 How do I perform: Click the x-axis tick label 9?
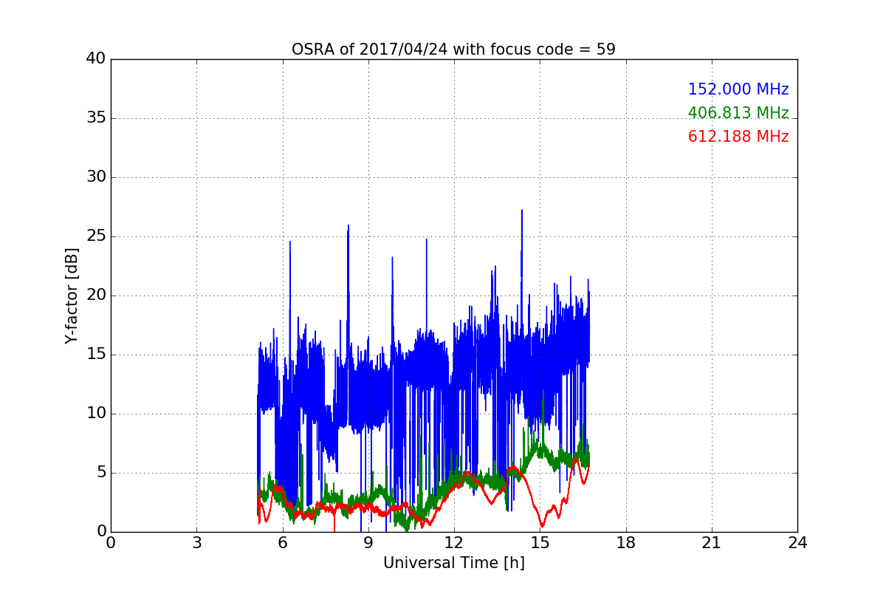tap(368, 543)
